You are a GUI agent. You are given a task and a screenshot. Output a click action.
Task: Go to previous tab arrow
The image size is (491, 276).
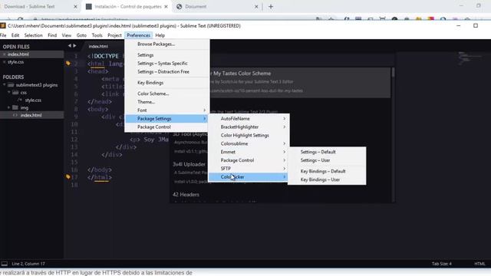[x=70, y=46]
